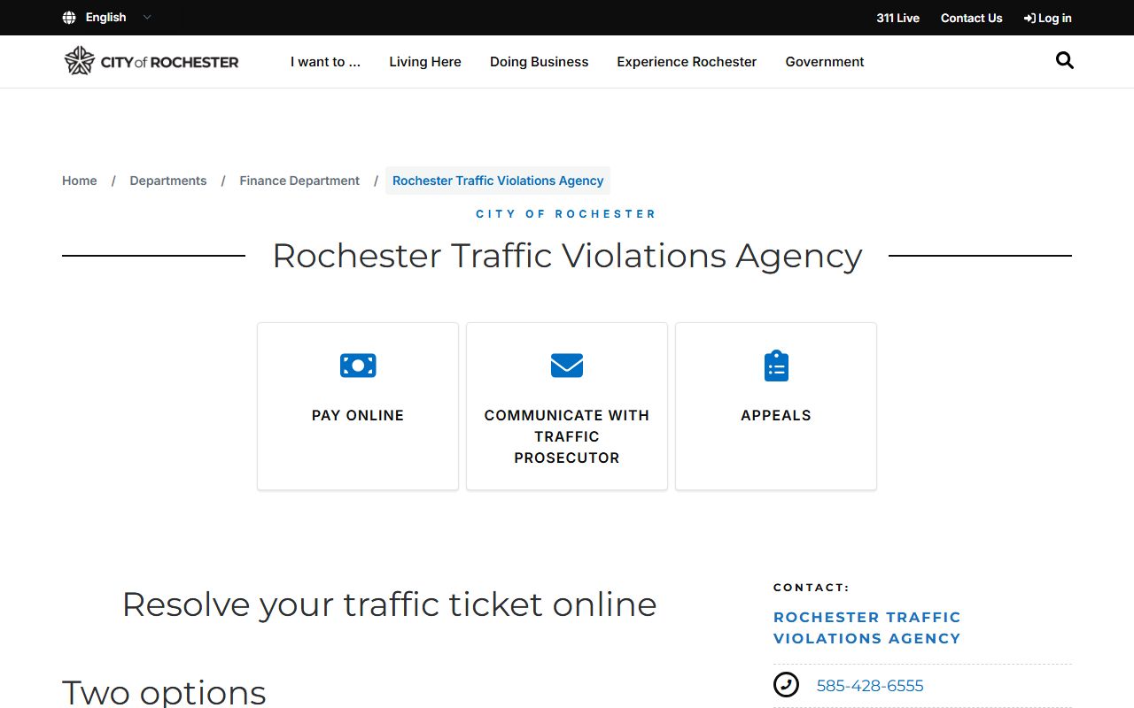Go to Contact Us page
This screenshot has width=1134, height=708.
[971, 18]
